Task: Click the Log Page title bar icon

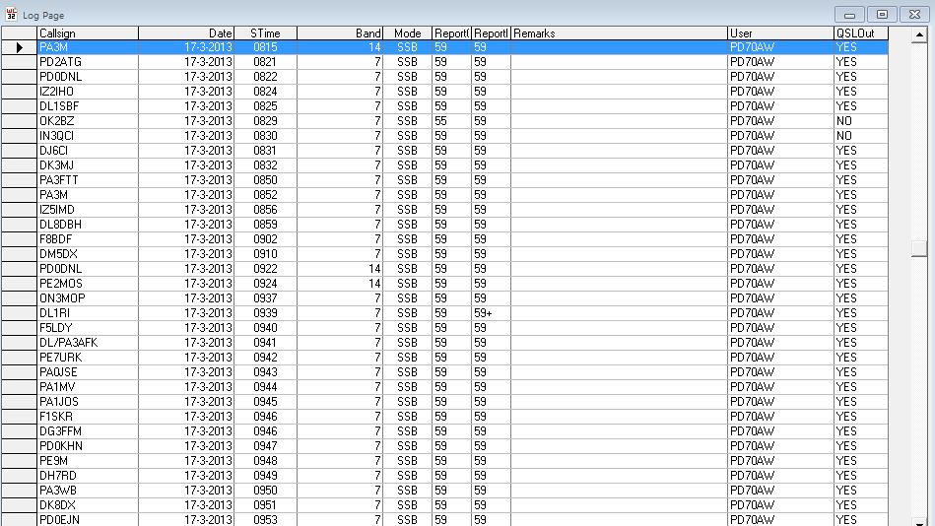Action: pos(12,14)
